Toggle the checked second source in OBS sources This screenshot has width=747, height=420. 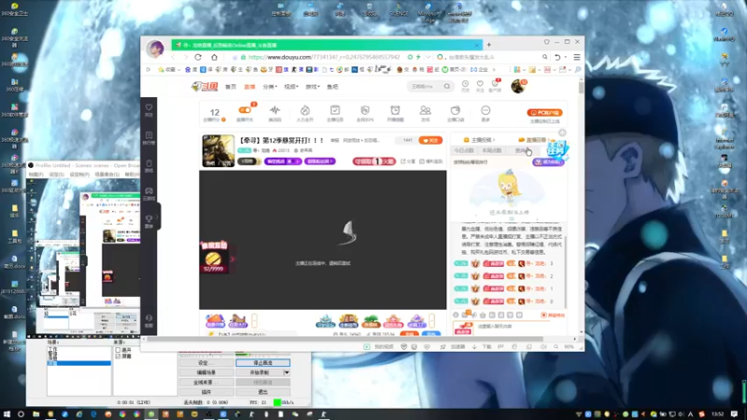coord(118,357)
